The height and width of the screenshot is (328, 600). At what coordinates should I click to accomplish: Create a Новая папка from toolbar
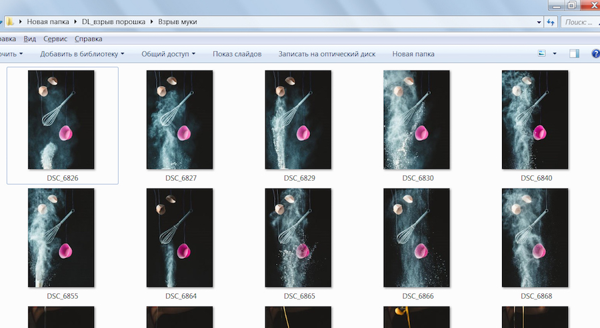tap(413, 54)
